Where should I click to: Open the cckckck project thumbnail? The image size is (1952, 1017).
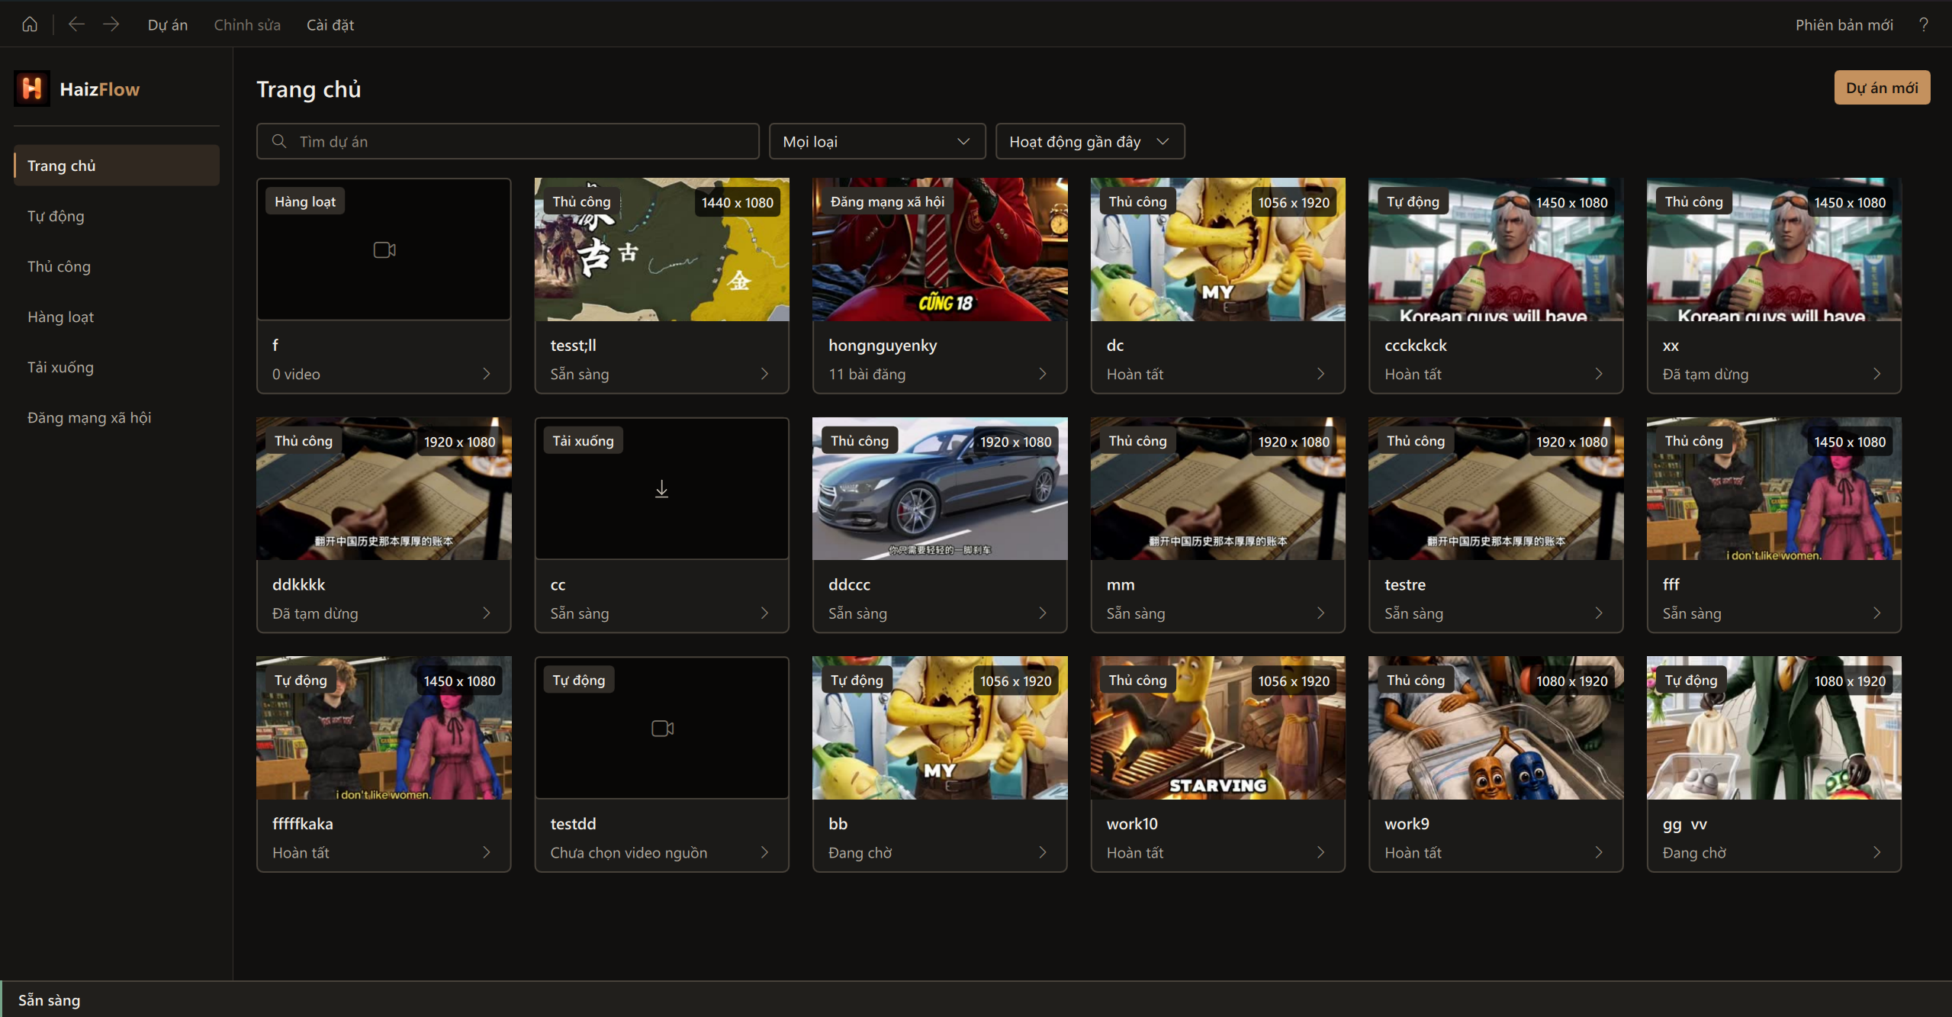pyautogui.click(x=1496, y=249)
